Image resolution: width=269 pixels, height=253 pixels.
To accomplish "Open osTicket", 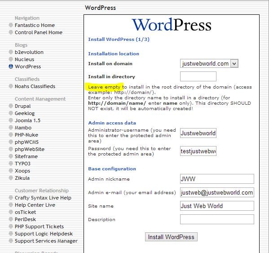I will pyautogui.click(x=26, y=212).
